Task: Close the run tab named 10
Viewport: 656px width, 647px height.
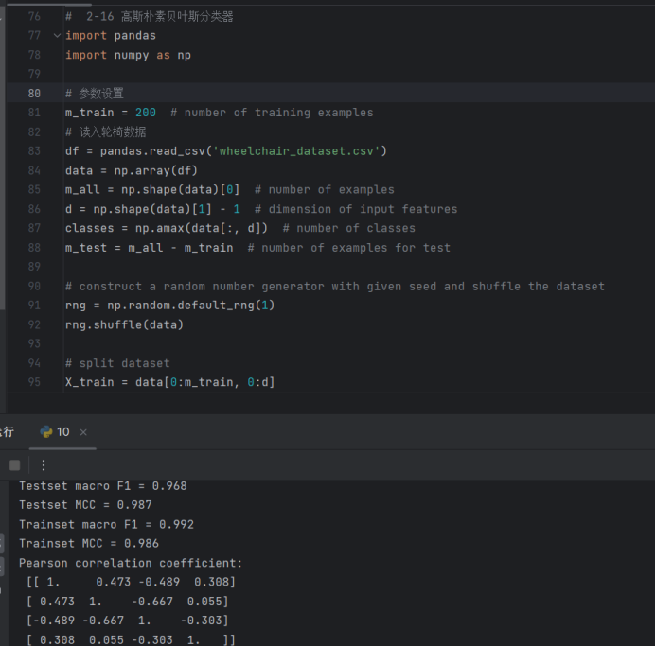Action: [83, 432]
